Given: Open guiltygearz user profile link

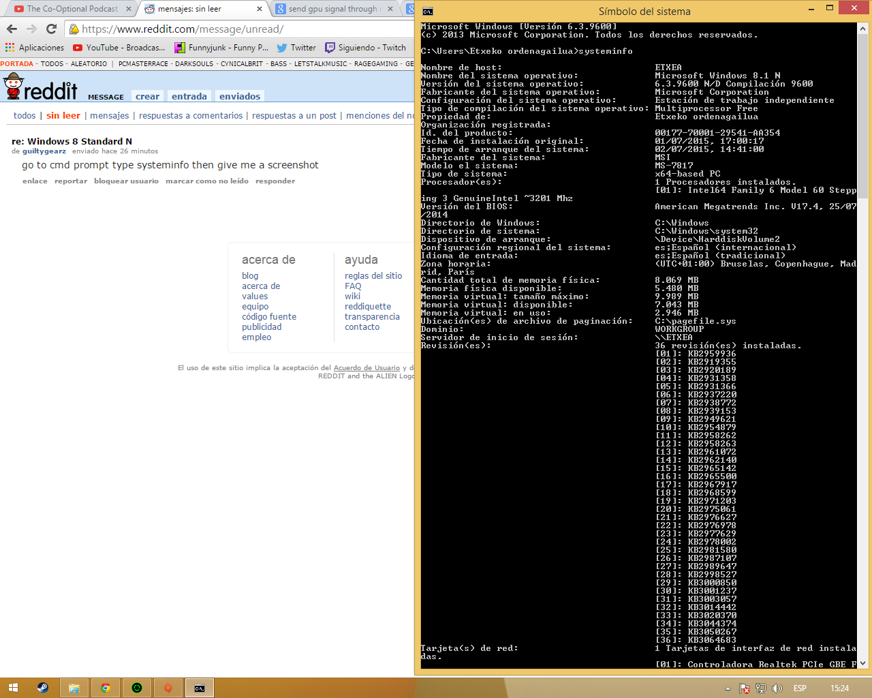Looking at the screenshot, I should [44, 151].
